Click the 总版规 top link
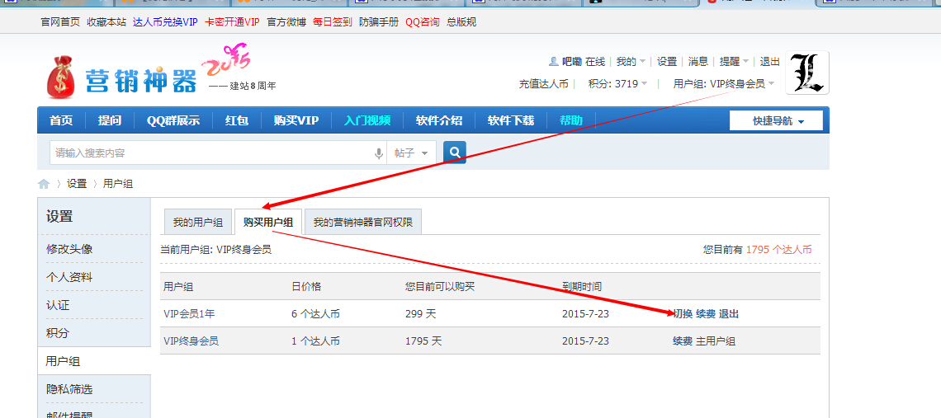This screenshot has width=941, height=418. (x=461, y=22)
